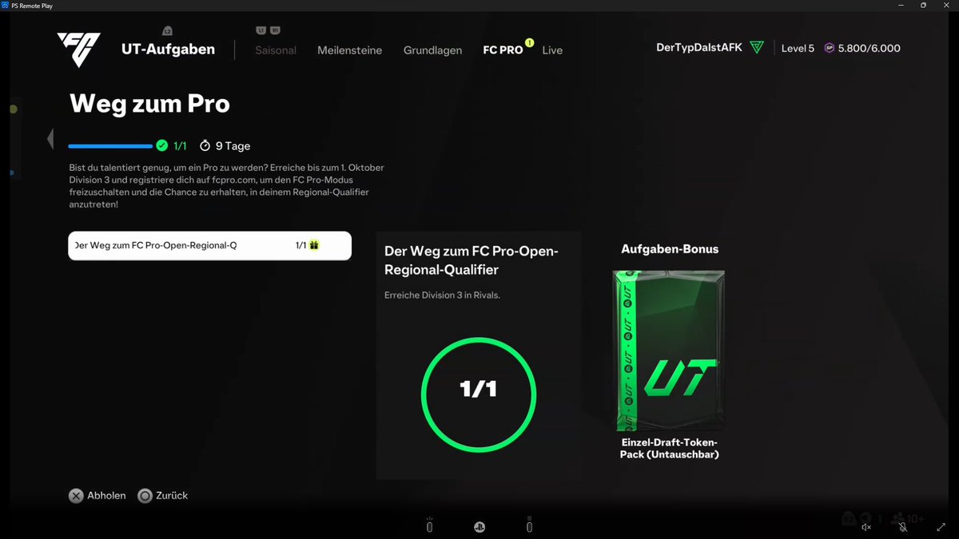Click the controller icon right of PS logo

[529, 525]
